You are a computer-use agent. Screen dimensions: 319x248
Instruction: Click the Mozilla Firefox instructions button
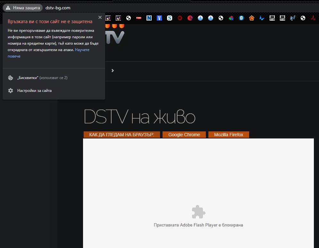point(229,135)
